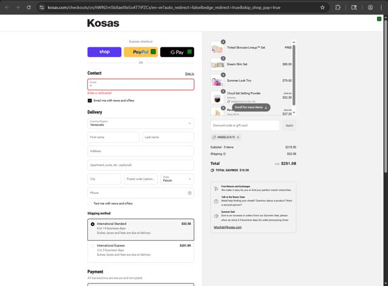This screenshot has height=286, width=388.
Task: Bookmark this page with the star icon
Action: [323, 7]
